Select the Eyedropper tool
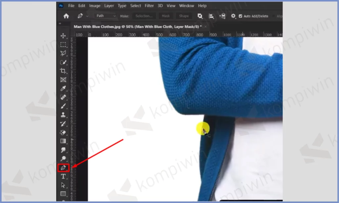 click(x=63, y=88)
